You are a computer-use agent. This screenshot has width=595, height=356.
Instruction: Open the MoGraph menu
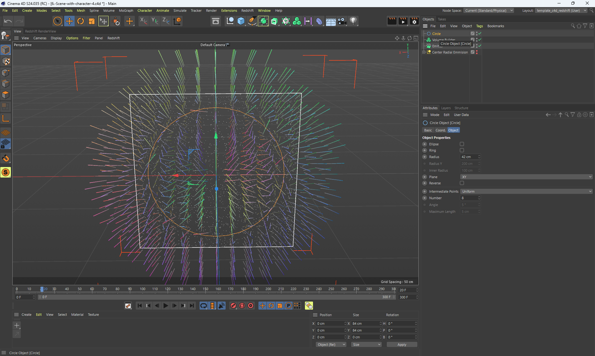pos(126,11)
